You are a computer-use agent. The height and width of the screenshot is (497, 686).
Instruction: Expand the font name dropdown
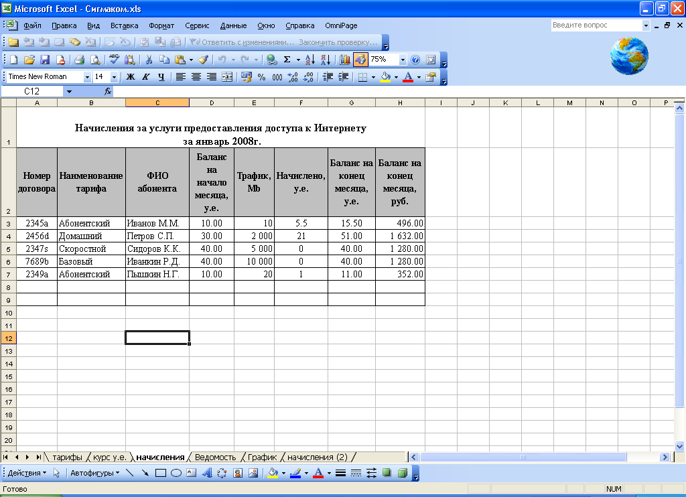[x=86, y=77]
